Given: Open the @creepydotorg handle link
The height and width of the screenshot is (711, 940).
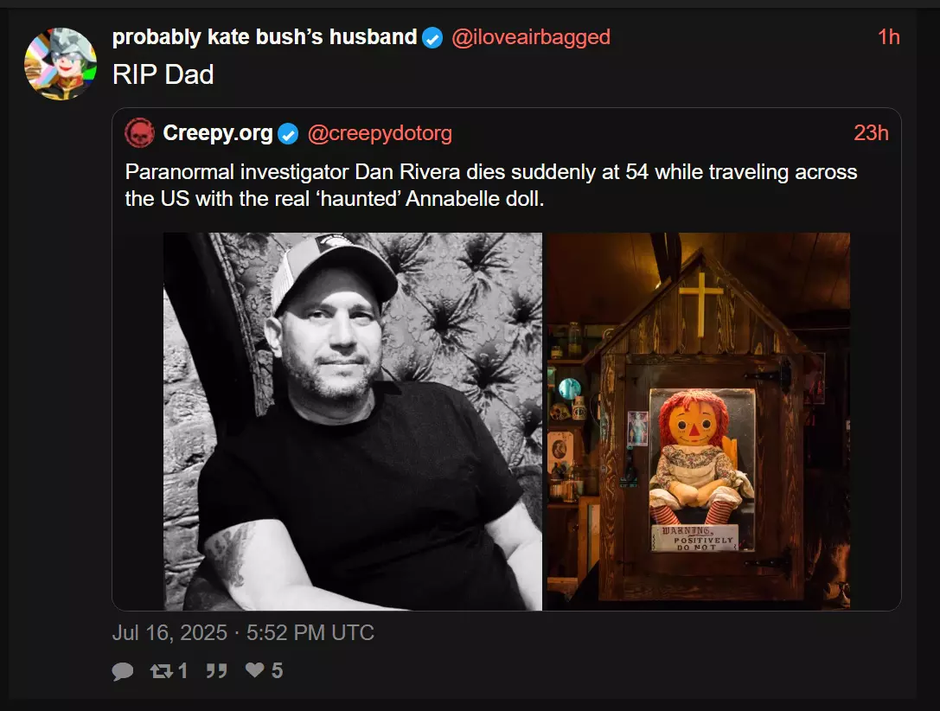Looking at the screenshot, I should [x=380, y=133].
